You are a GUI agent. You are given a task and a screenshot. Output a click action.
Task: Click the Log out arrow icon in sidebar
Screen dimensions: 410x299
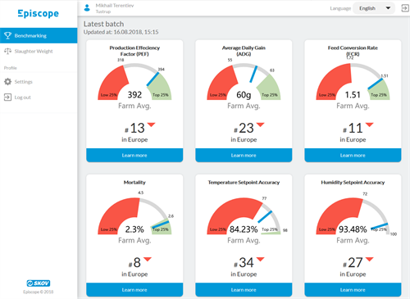pos(7,97)
